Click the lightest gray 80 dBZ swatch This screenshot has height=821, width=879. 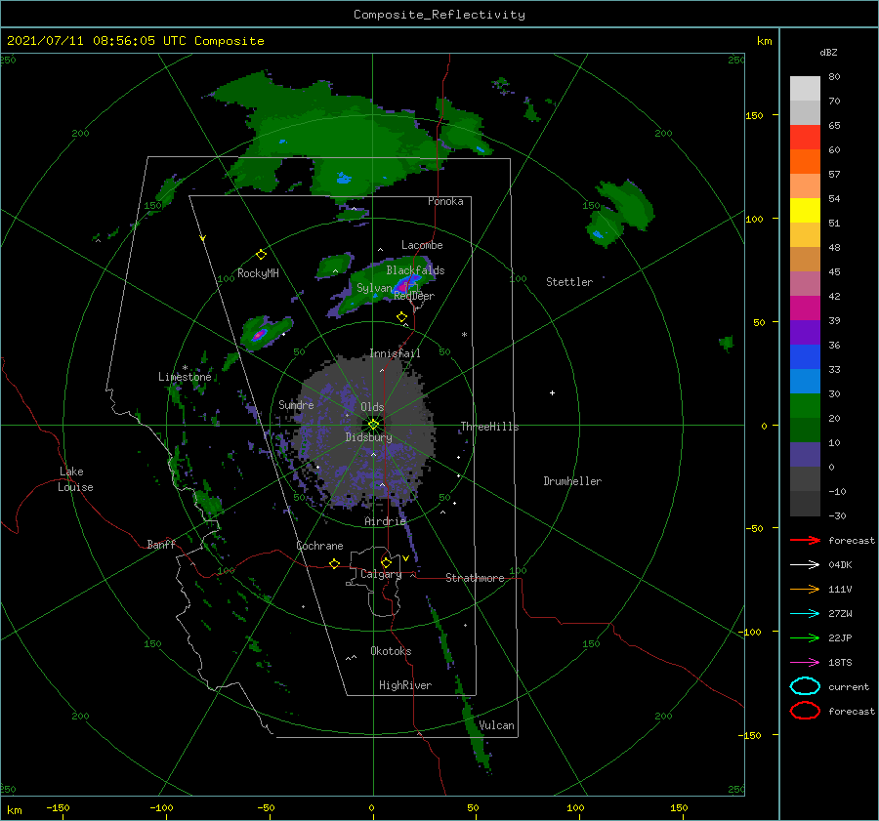(805, 88)
